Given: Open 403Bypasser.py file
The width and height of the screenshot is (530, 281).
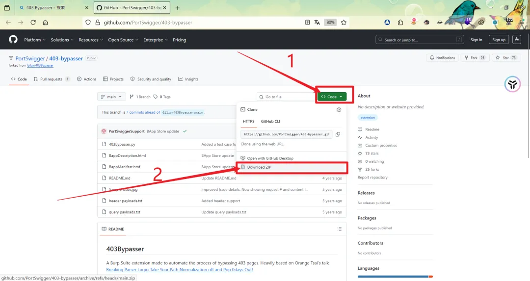Looking at the screenshot, I should click(x=122, y=144).
